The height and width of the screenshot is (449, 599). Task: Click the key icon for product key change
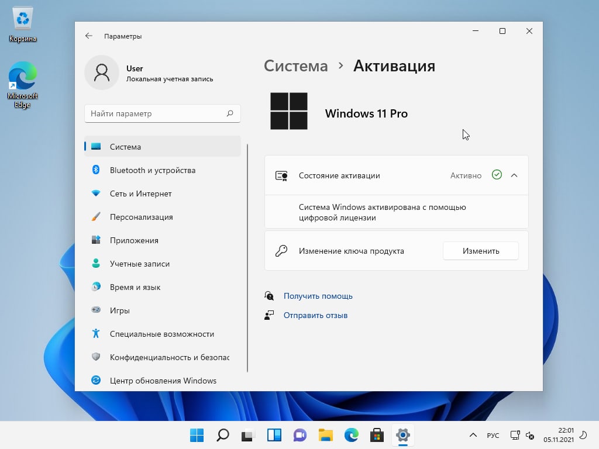[x=281, y=251]
